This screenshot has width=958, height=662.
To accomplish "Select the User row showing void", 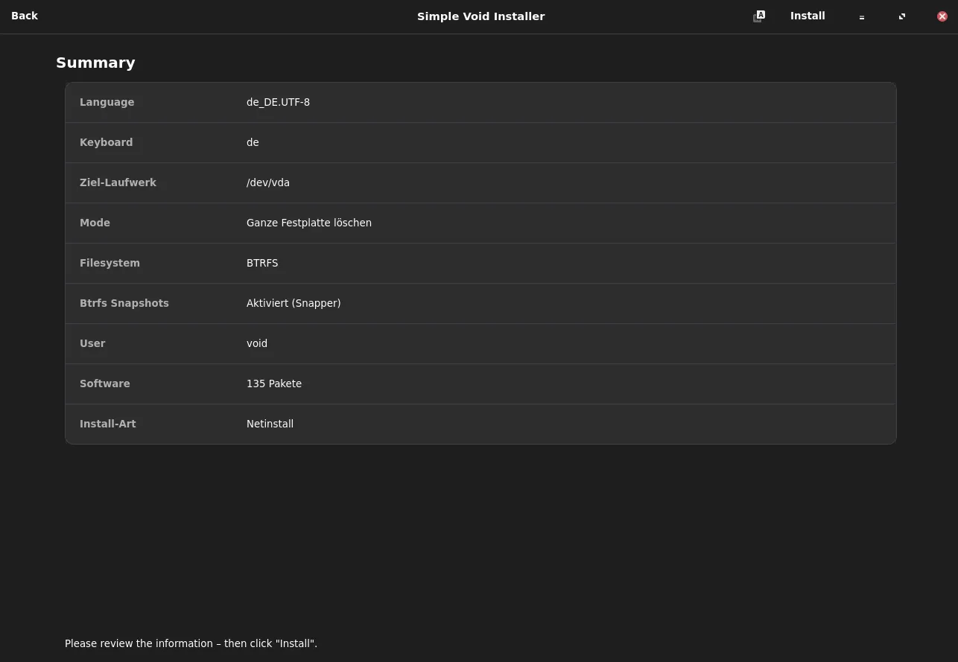I will pos(480,343).
